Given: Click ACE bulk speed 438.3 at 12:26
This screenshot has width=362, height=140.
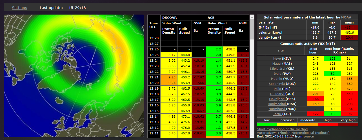Looking at the screenshot, I should click(230, 49).
